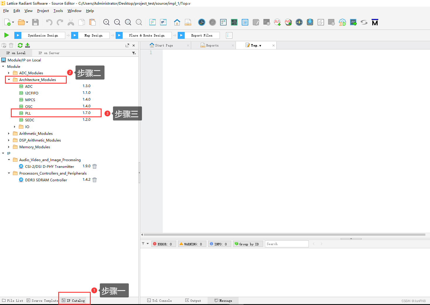Viewport: 430px width, 305px height.
Task: Select the PLL module entry
Action: [x=56, y=113]
